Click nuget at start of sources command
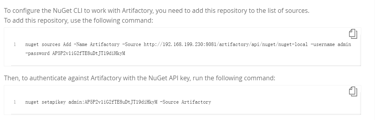Image resolution: width=375 pixels, height=120 pixels. point(32,44)
